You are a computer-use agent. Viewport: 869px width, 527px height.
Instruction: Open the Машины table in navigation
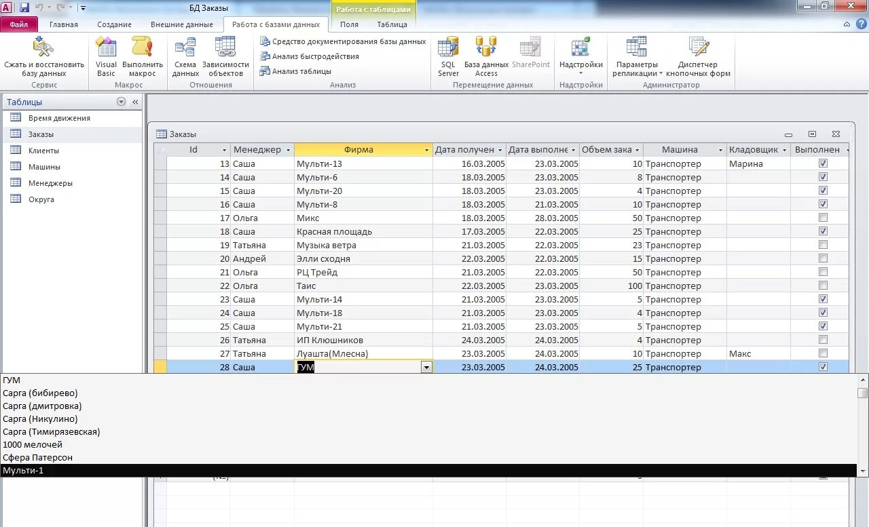pyautogui.click(x=44, y=167)
